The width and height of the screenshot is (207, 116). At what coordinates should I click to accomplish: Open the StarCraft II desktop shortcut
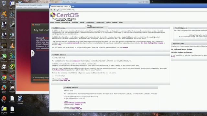[12, 15]
